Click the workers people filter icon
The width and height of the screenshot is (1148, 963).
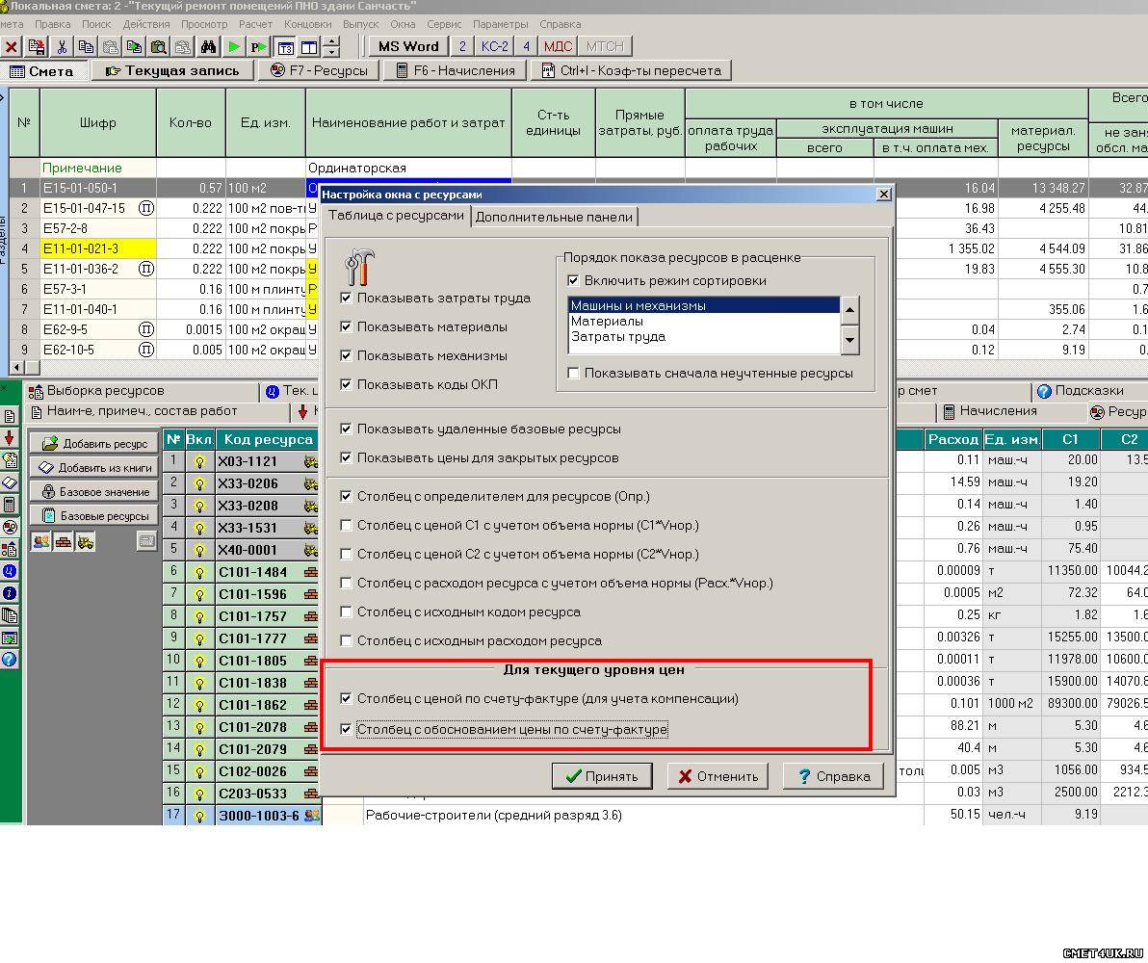click(41, 542)
